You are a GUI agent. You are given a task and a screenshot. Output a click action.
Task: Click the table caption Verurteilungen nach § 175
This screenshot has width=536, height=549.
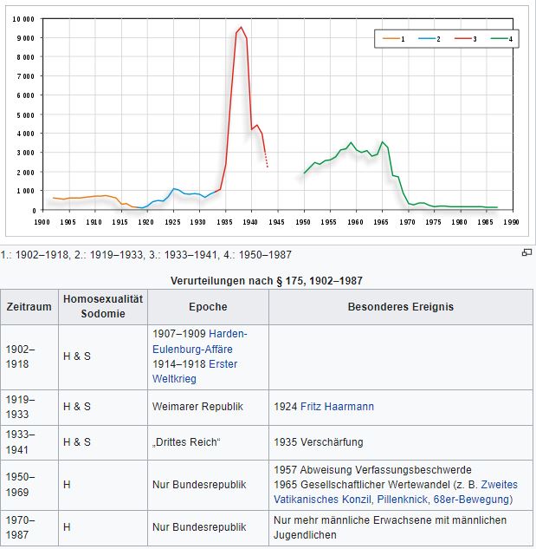[268, 280]
